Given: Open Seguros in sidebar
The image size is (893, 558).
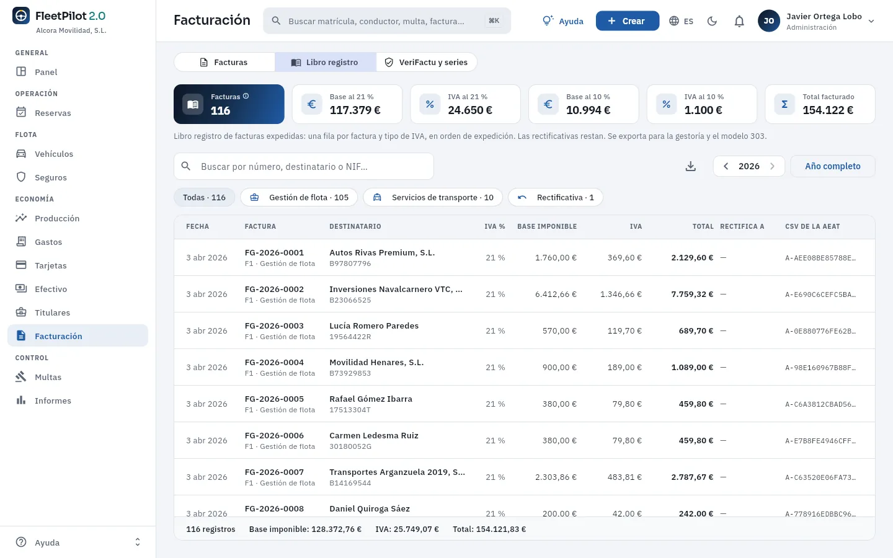Looking at the screenshot, I should pos(78,177).
